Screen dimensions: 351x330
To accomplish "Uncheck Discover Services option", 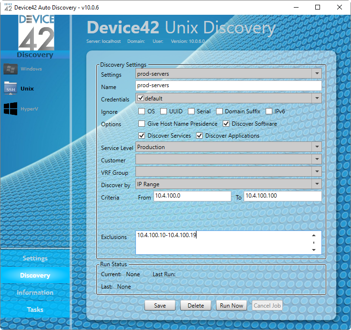I will pyautogui.click(x=142, y=136).
